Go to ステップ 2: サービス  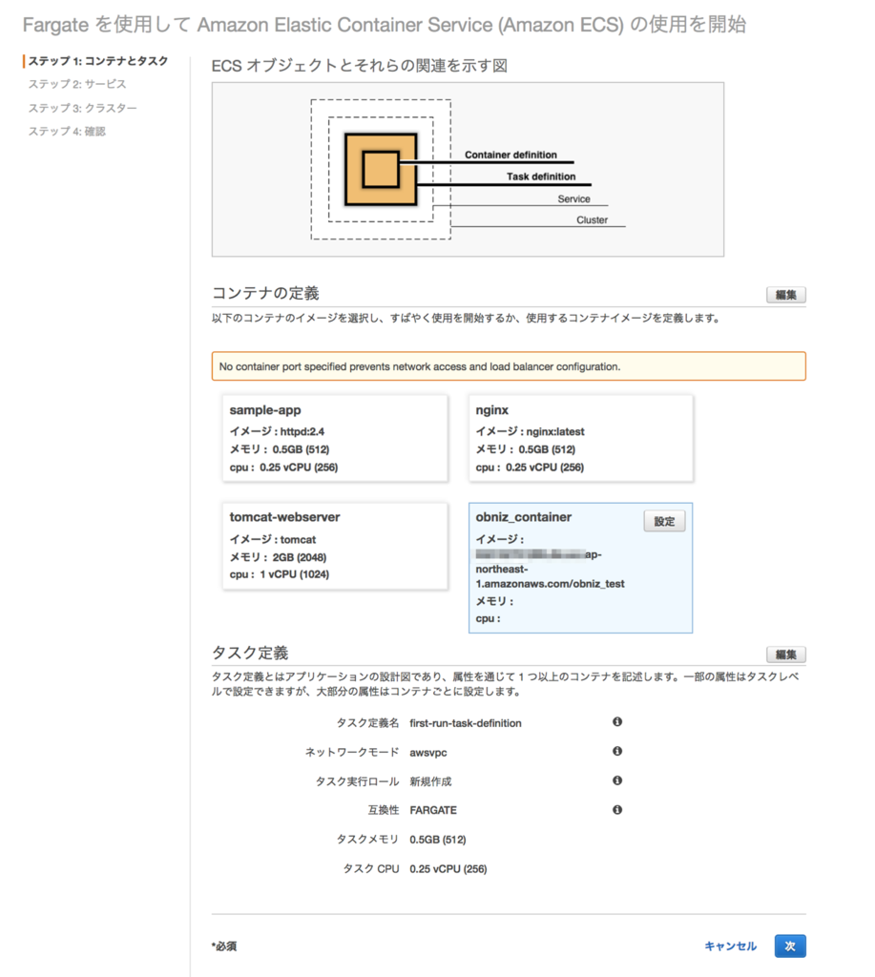coord(76,84)
